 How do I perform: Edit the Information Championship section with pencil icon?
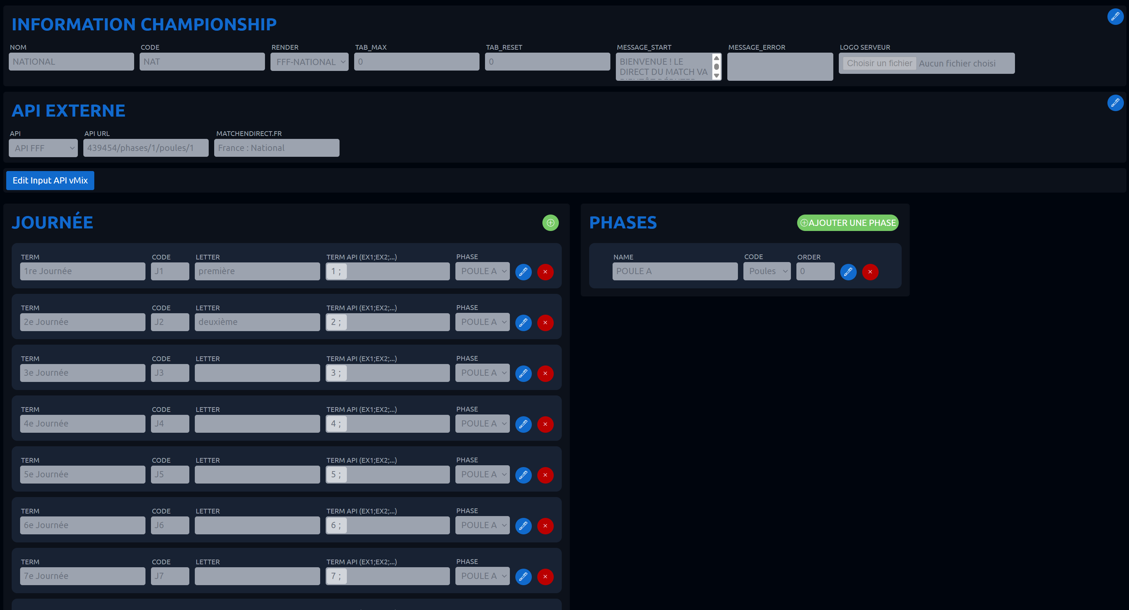click(1115, 17)
